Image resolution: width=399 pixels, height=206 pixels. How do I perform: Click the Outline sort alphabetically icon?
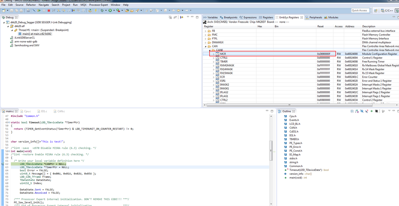[x=357, y=112]
